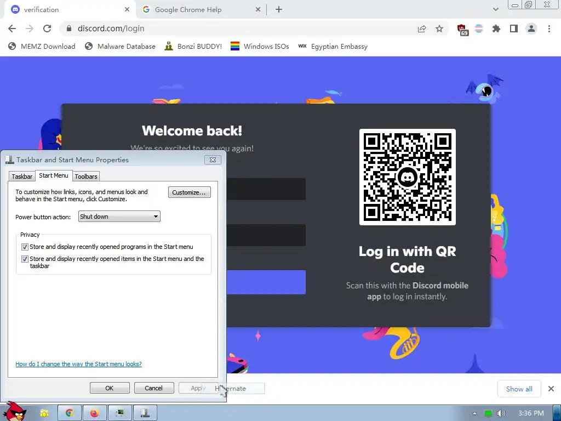Switch to the Google Chrome Help tab

tap(201, 10)
